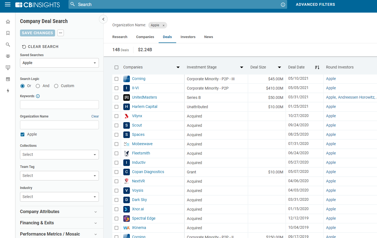
Task: Click the NextVR company logo
Action: 127,181
